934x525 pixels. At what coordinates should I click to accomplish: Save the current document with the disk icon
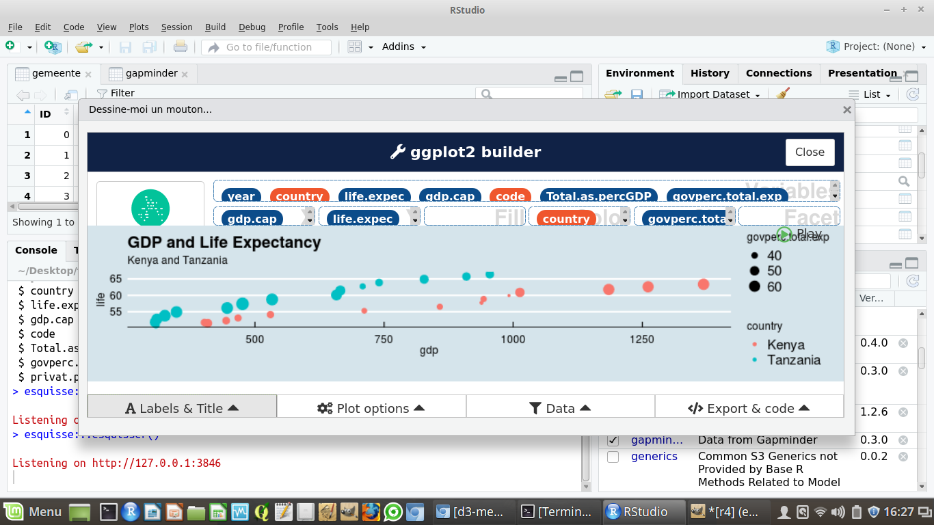[126, 46]
